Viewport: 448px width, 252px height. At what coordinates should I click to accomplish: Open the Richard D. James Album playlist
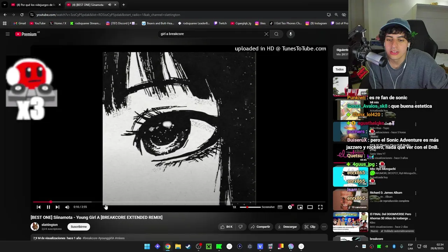tap(386, 192)
